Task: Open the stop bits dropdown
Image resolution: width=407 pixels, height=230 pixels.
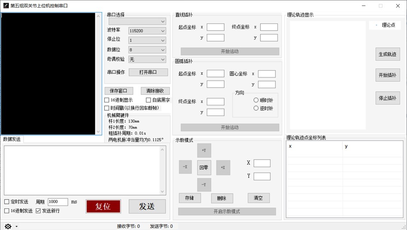Action: click(147, 40)
